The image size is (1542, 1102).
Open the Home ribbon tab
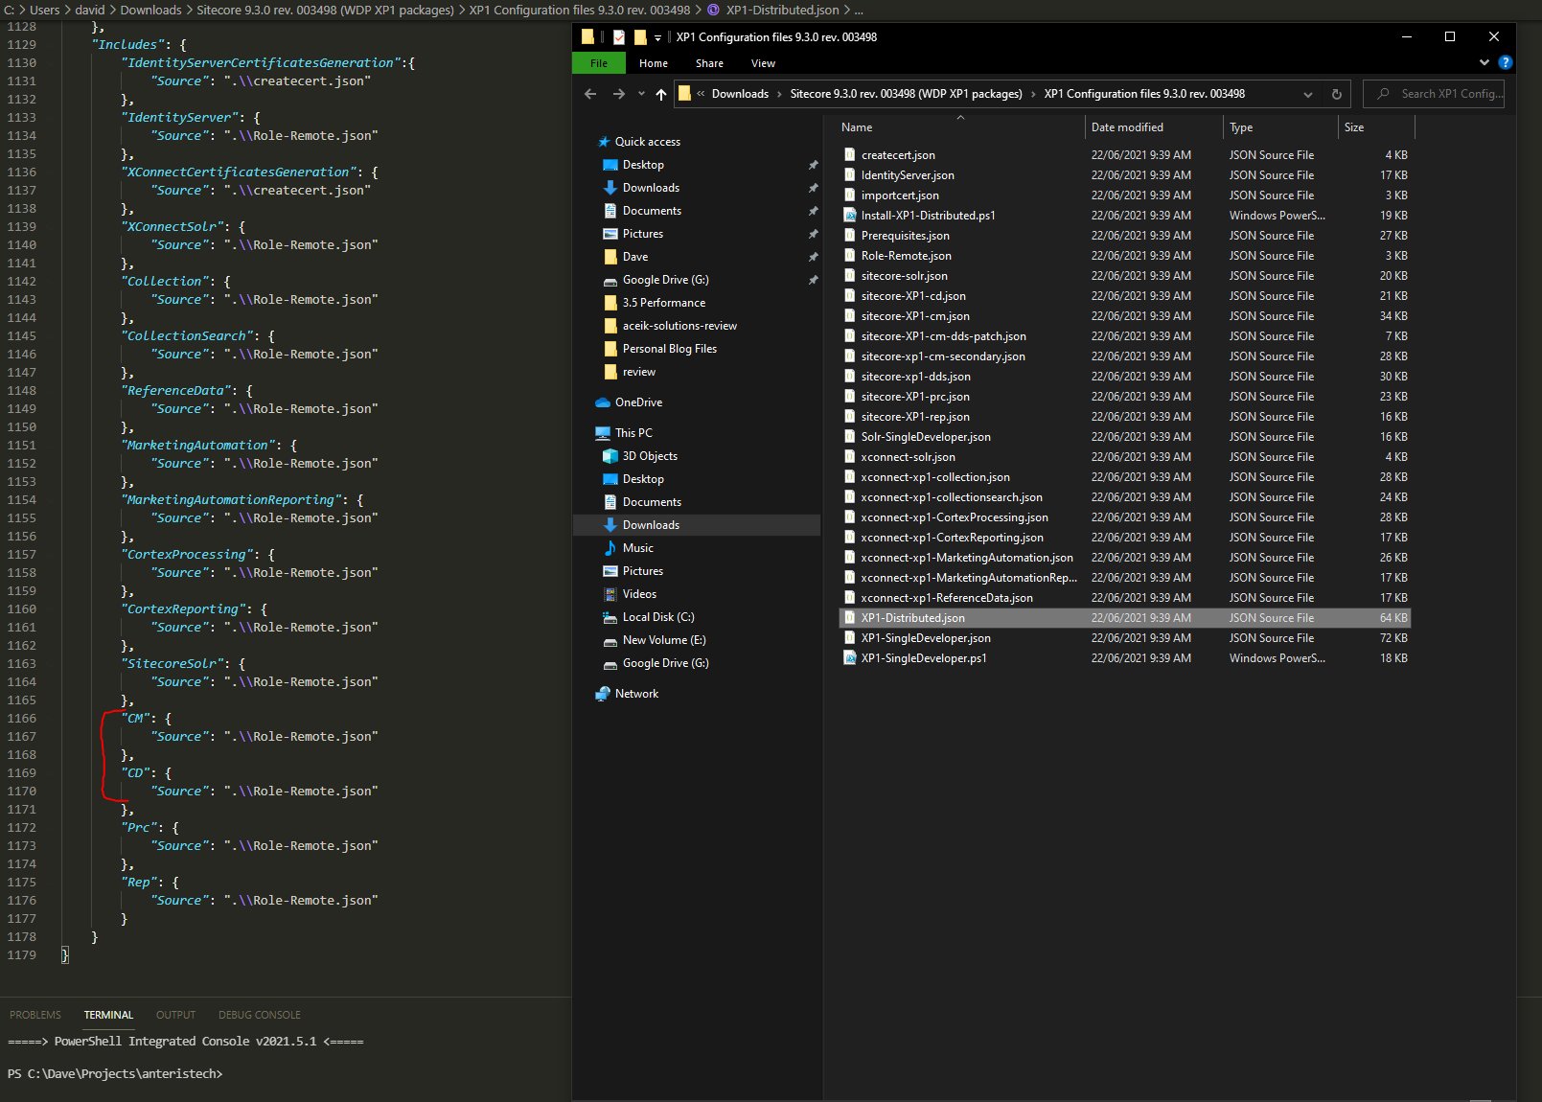tap(654, 63)
